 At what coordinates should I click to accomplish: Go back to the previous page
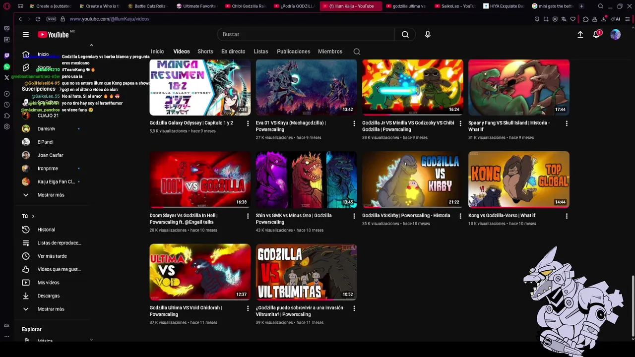click(20, 19)
